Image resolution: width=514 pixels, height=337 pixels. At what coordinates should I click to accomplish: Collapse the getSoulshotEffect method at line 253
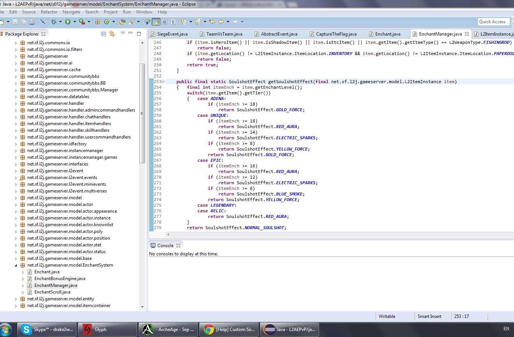163,81
